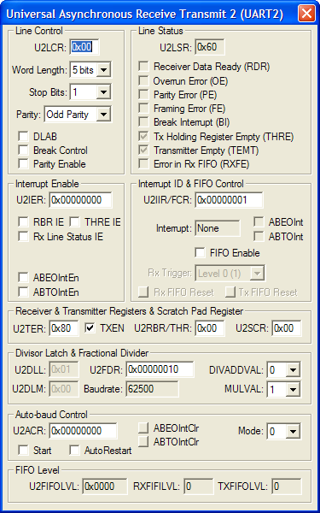Click the U2RBR/THR value field
Image resolution: width=320 pixels, height=513 pixels.
click(x=210, y=328)
